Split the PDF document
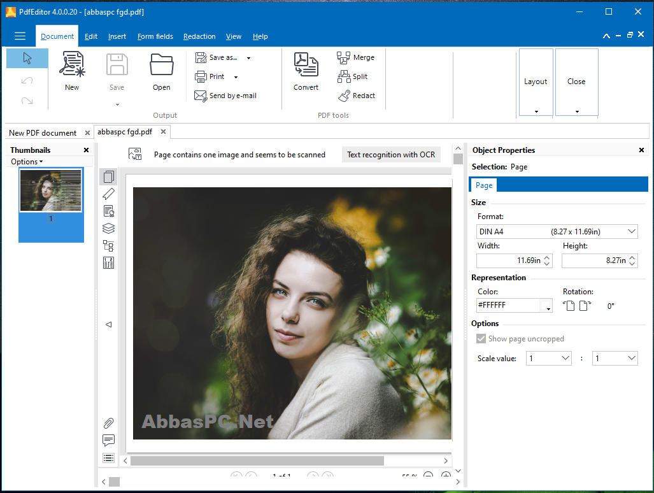The height and width of the screenshot is (493, 654). [352, 76]
